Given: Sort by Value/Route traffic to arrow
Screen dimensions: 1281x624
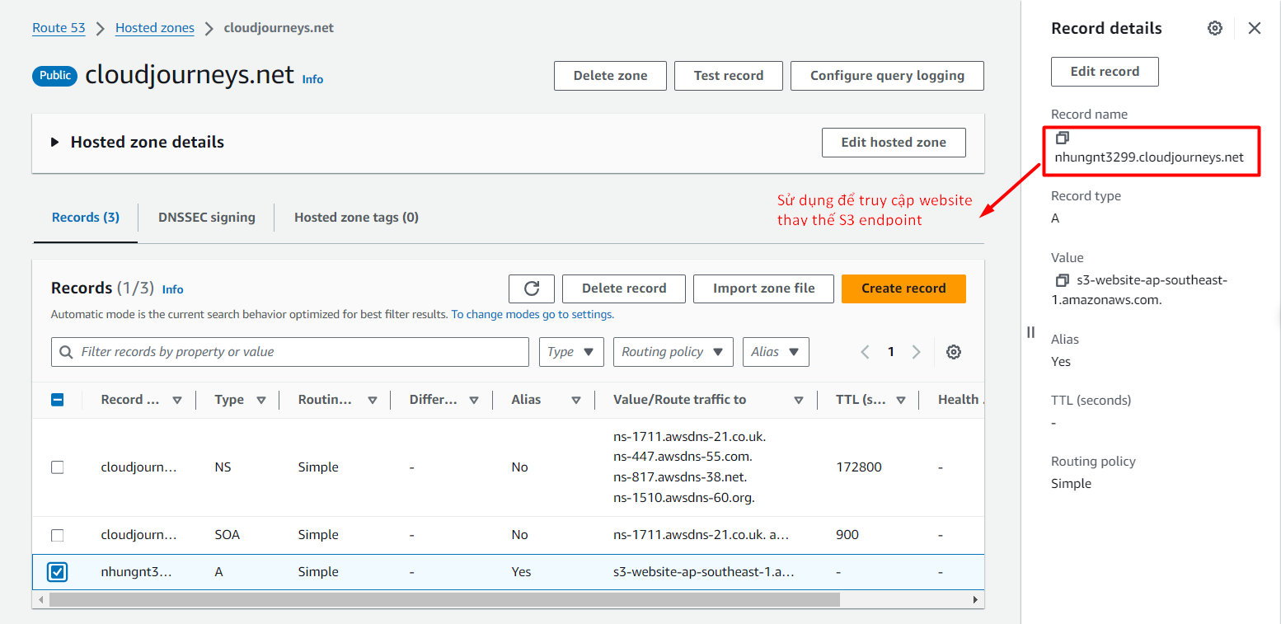Looking at the screenshot, I should coord(799,400).
